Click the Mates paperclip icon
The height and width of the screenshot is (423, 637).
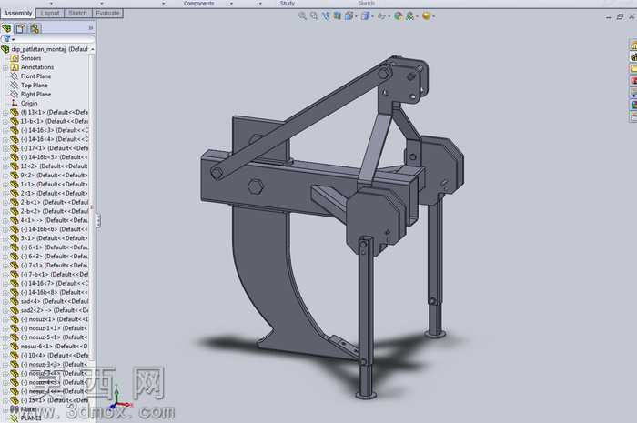[x=15, y=409]
